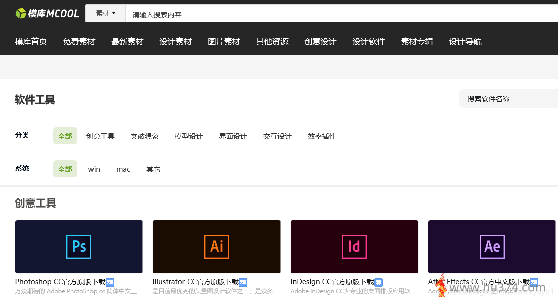Choose 其它 in the system filter
This screenshot has width=558, height=301.
(153, 169)
